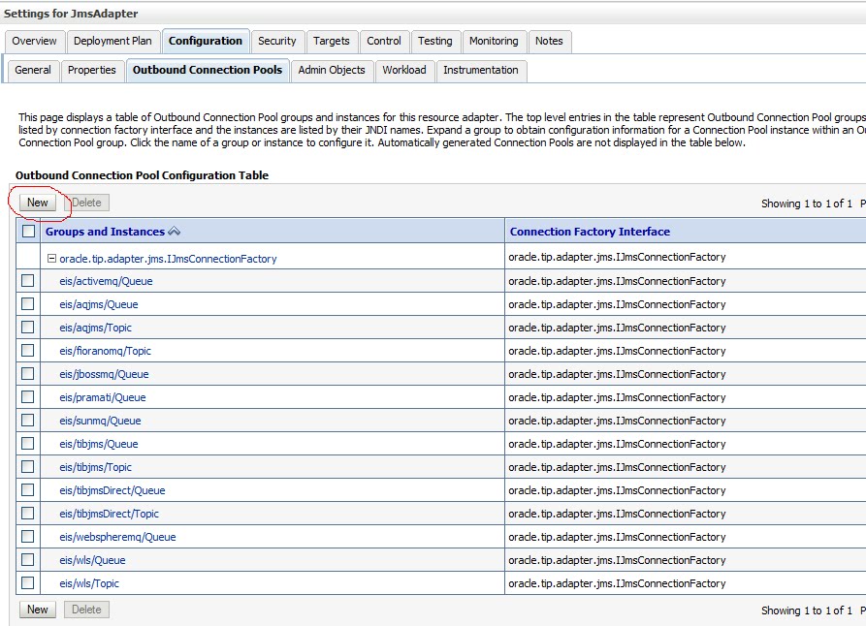The image size is (866, 626).
Task: Select the Configuration tab
Action: 206,41
